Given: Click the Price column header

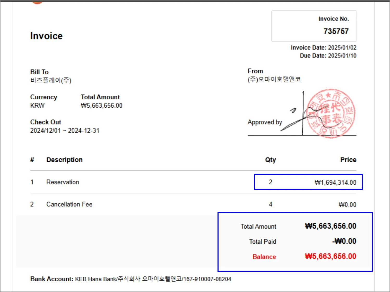Looking at the screenshot, I should (x=348, y=160).
